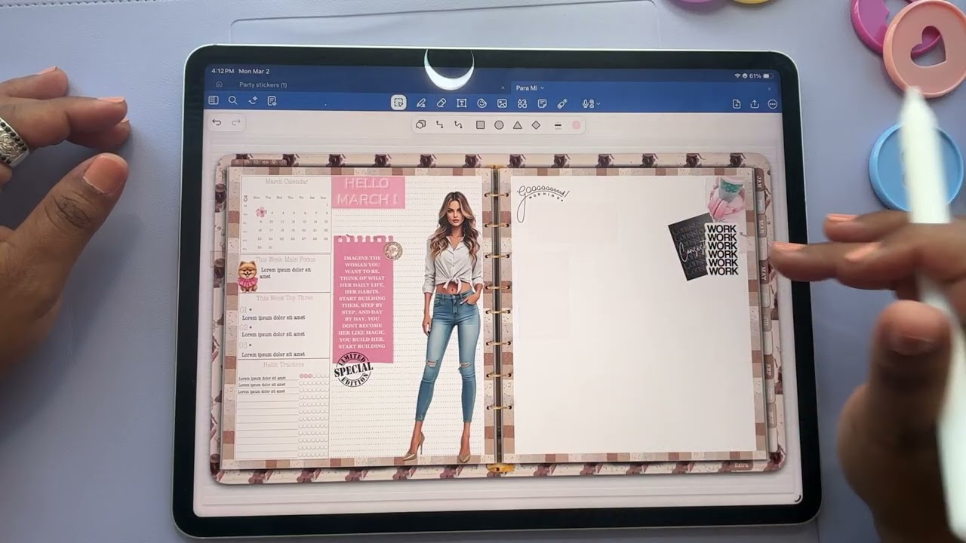Tap This Week Main Focus heading
The height and width of the screenshot is (543, 966).
(285, 260)
